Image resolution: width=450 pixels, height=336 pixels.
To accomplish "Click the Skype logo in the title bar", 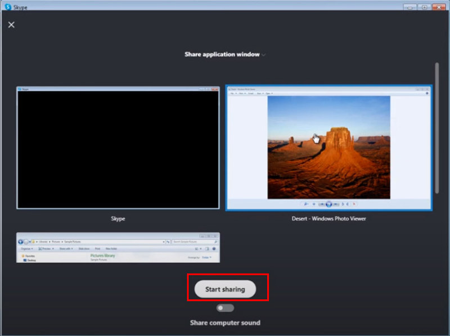I will pyautogui.click(x=7, y=7).
